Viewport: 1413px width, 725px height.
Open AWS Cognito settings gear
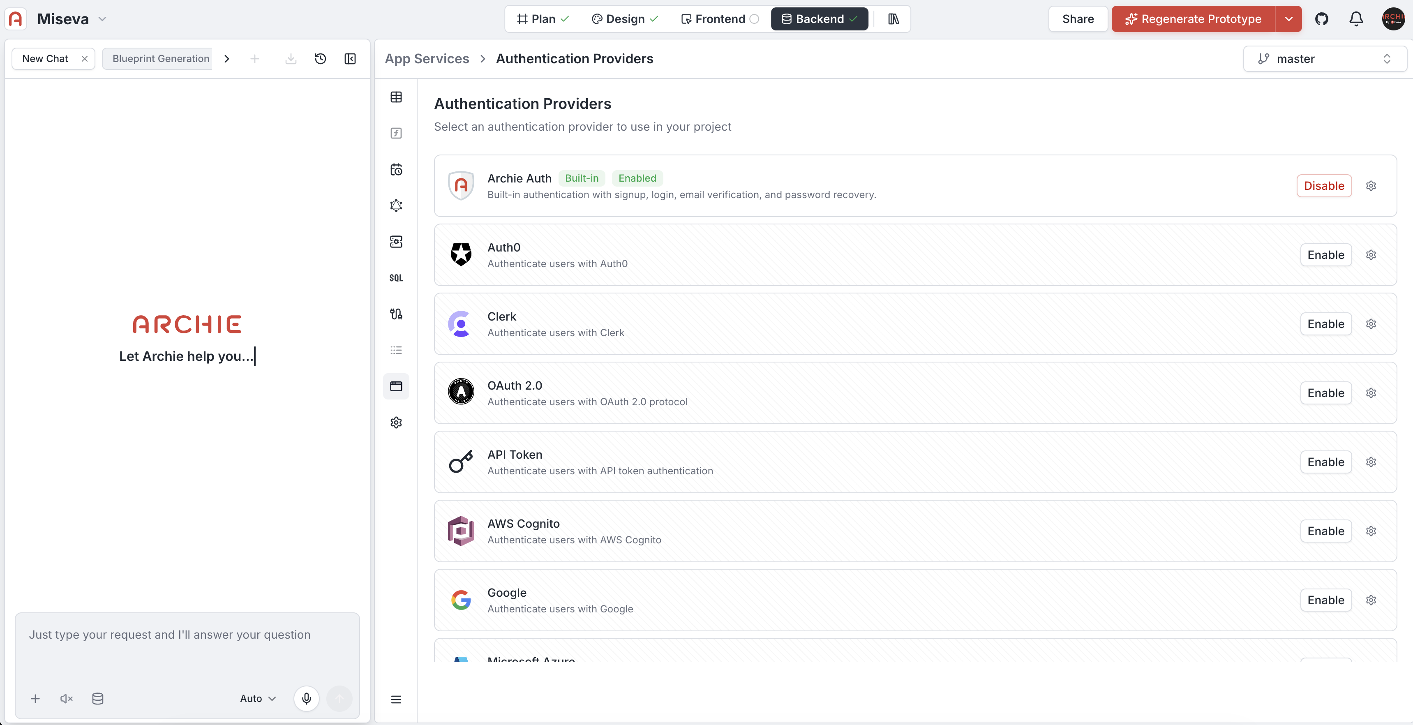pos(1371,531)
